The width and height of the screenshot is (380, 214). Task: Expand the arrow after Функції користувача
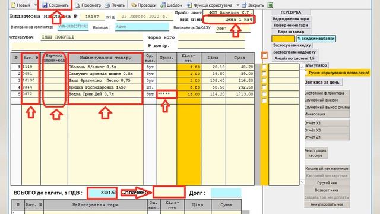point(237,5)
